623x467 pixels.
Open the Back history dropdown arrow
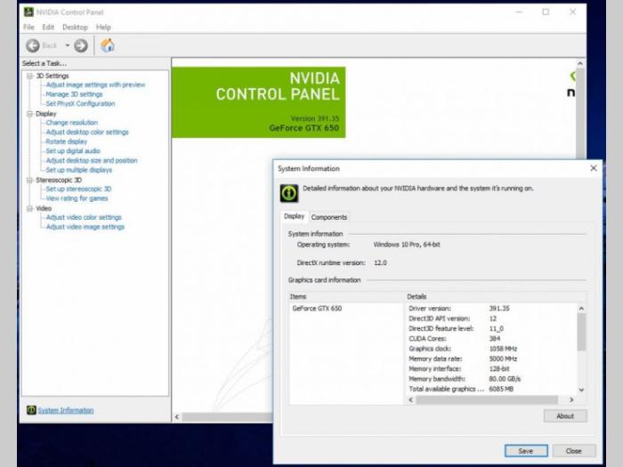click(67, 45)
